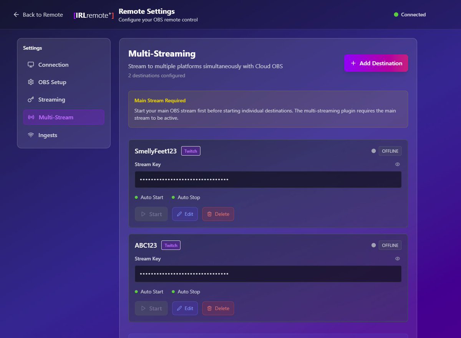Click the Settings sidebar heading
Screen dimensions: 461x338
pos(33,48)
